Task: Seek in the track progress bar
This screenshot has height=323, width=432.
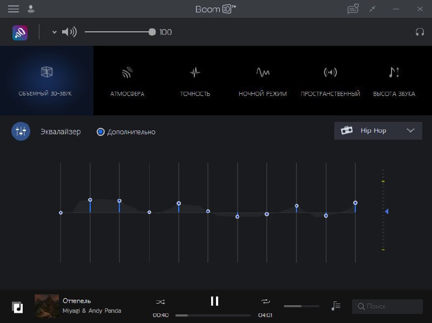Action: [x=213, y=315]
